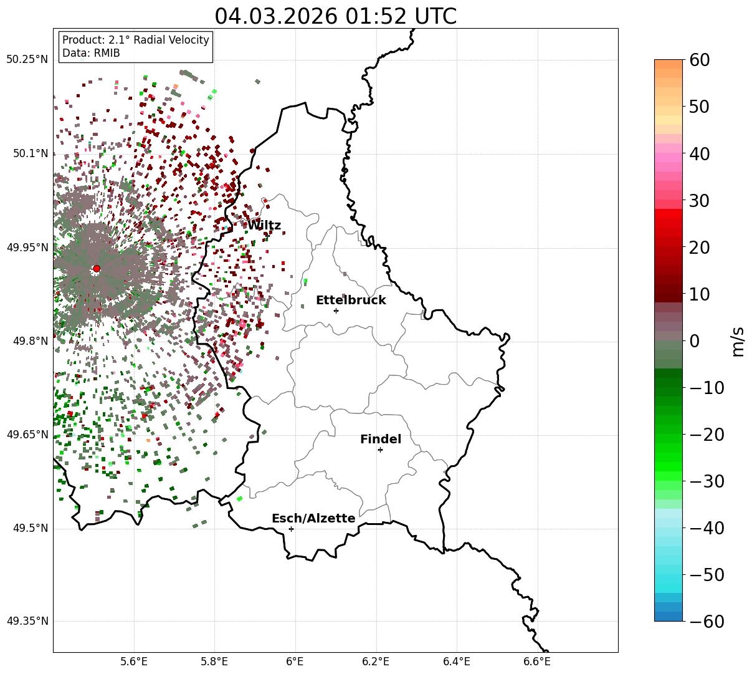Click the colorbar tick label 30
This screenshot has height=674, width=752.
(x=698, y=201)
